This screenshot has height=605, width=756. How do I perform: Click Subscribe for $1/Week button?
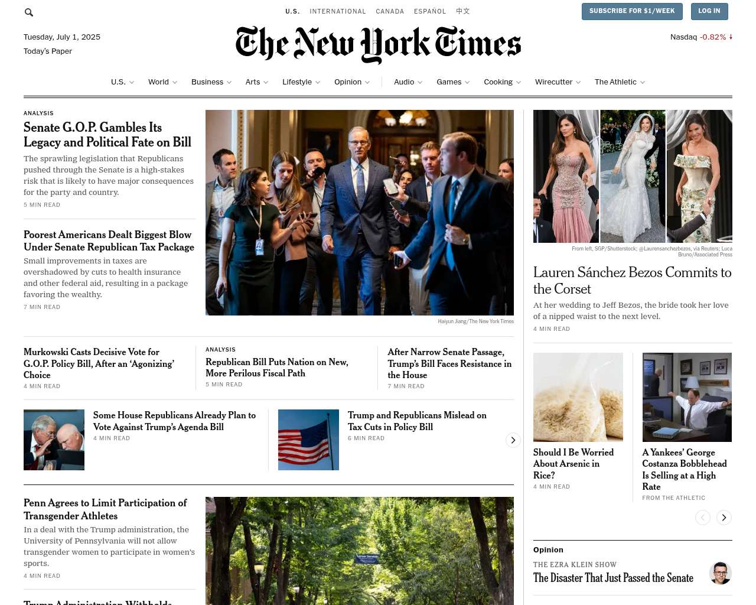(632, 11)
